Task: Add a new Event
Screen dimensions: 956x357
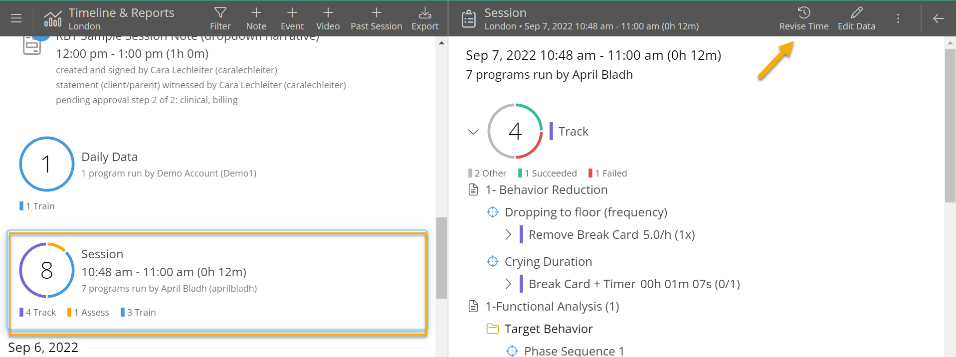Action: point(292,18)
